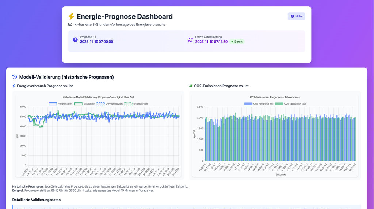The width and height of the screenshot is (374, 209).
Task: Click the question mark icon in Hilfe button
Action: (x=292, y=16)
